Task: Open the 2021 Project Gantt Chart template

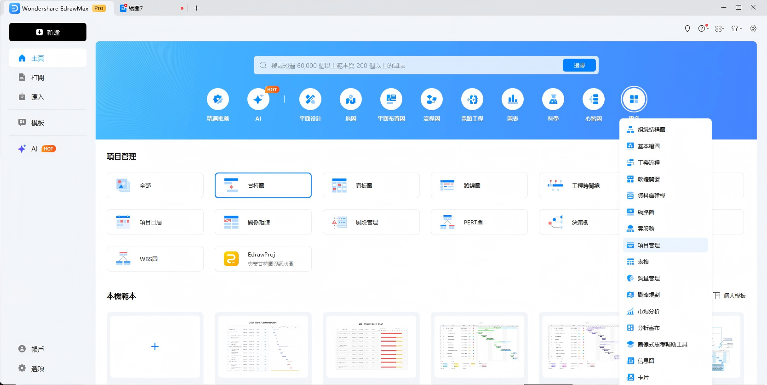Action: [371, 346]
